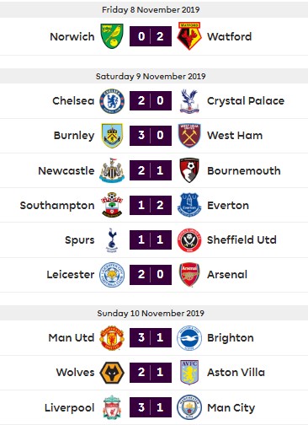Click the Sheffield Utd crest
This screenshot has height=425, width=308.
pyautogui.click(x=189, y=239)
